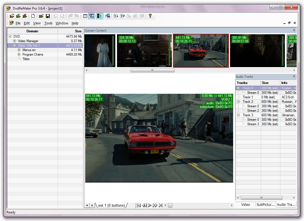Click the green export DVD folder icon
Viewport: 304px width, 221px height.
(x=18, y=16)
